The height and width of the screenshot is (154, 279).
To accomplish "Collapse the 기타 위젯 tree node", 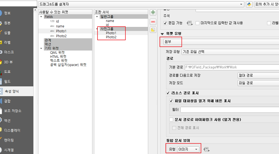I will [41, 48].
